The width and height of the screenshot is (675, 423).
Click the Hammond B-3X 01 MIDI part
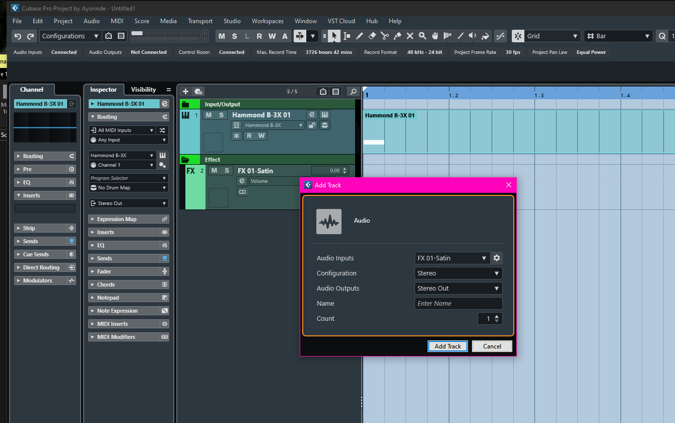pyautogui.click(x=519, y=131)
